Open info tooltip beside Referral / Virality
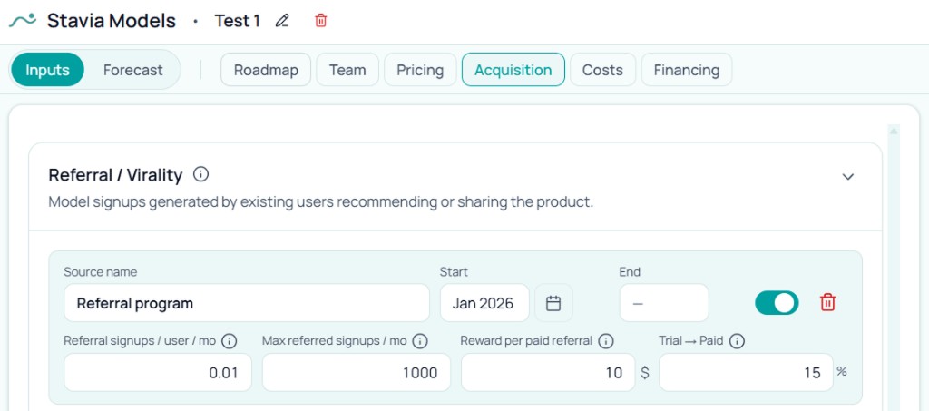The height and width of the screenshot is (411, 929). click(200, 174)
